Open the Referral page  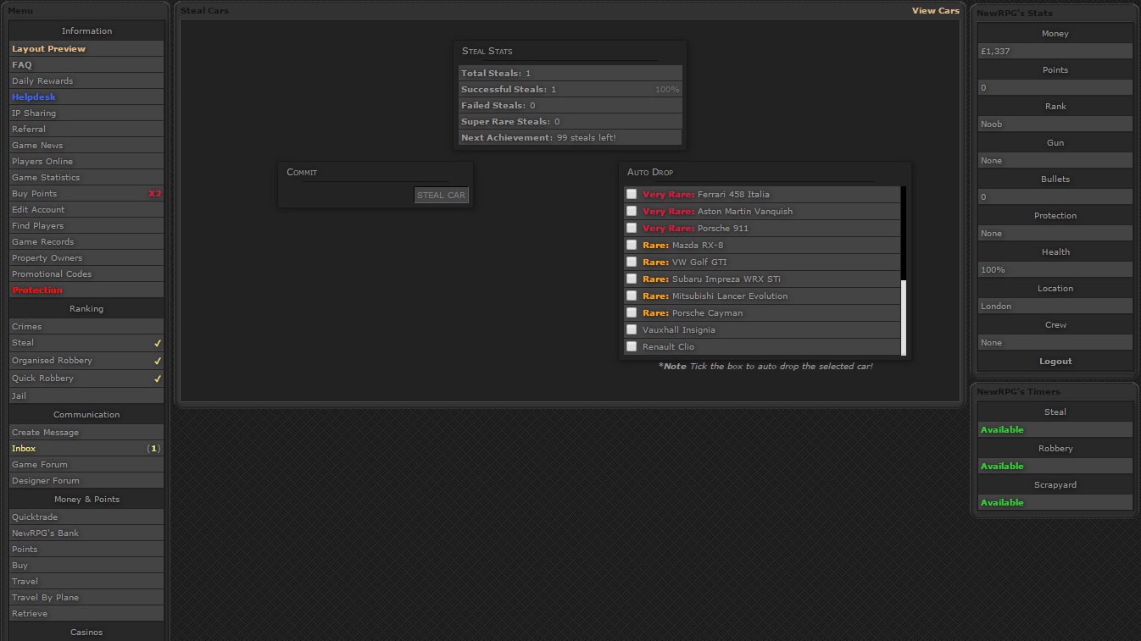click(x=86, y=130)
